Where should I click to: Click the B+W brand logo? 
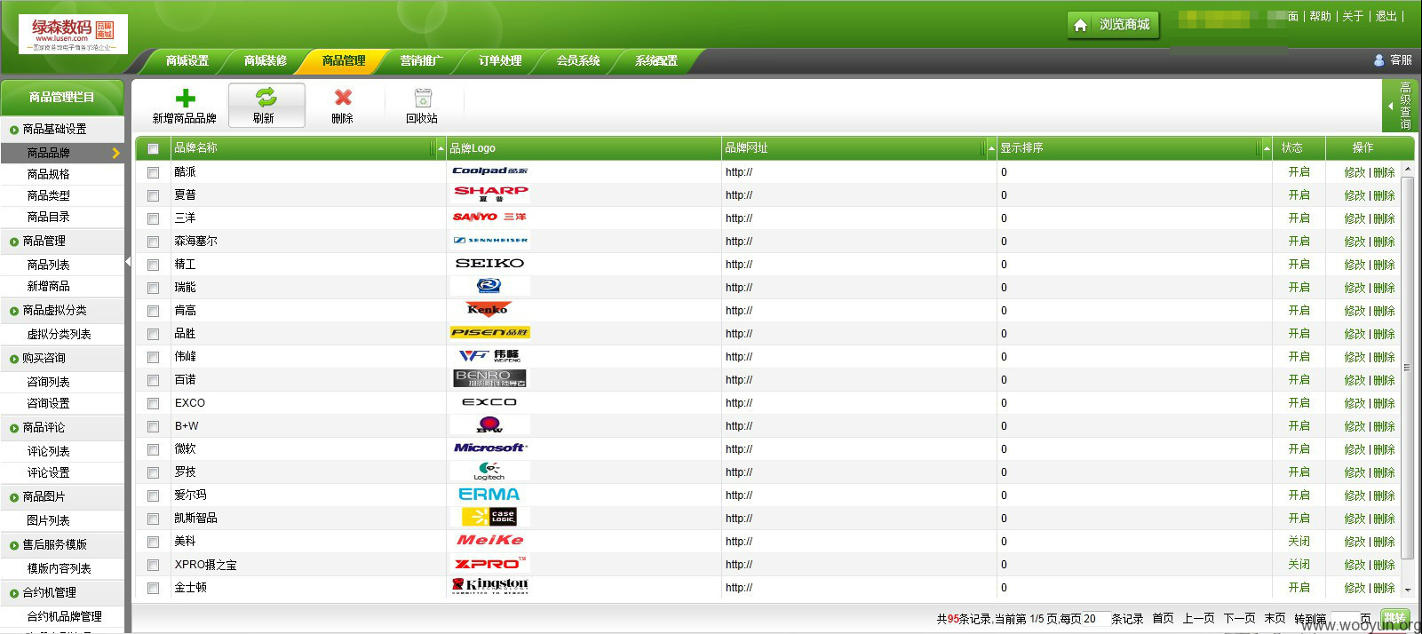(x=489, y=424)
